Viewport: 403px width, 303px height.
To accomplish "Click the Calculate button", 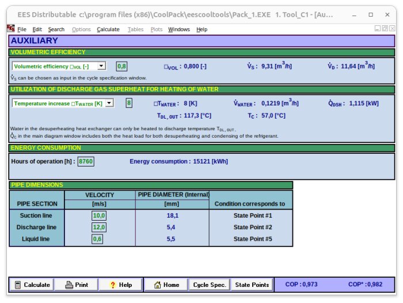I will point(32,285).
